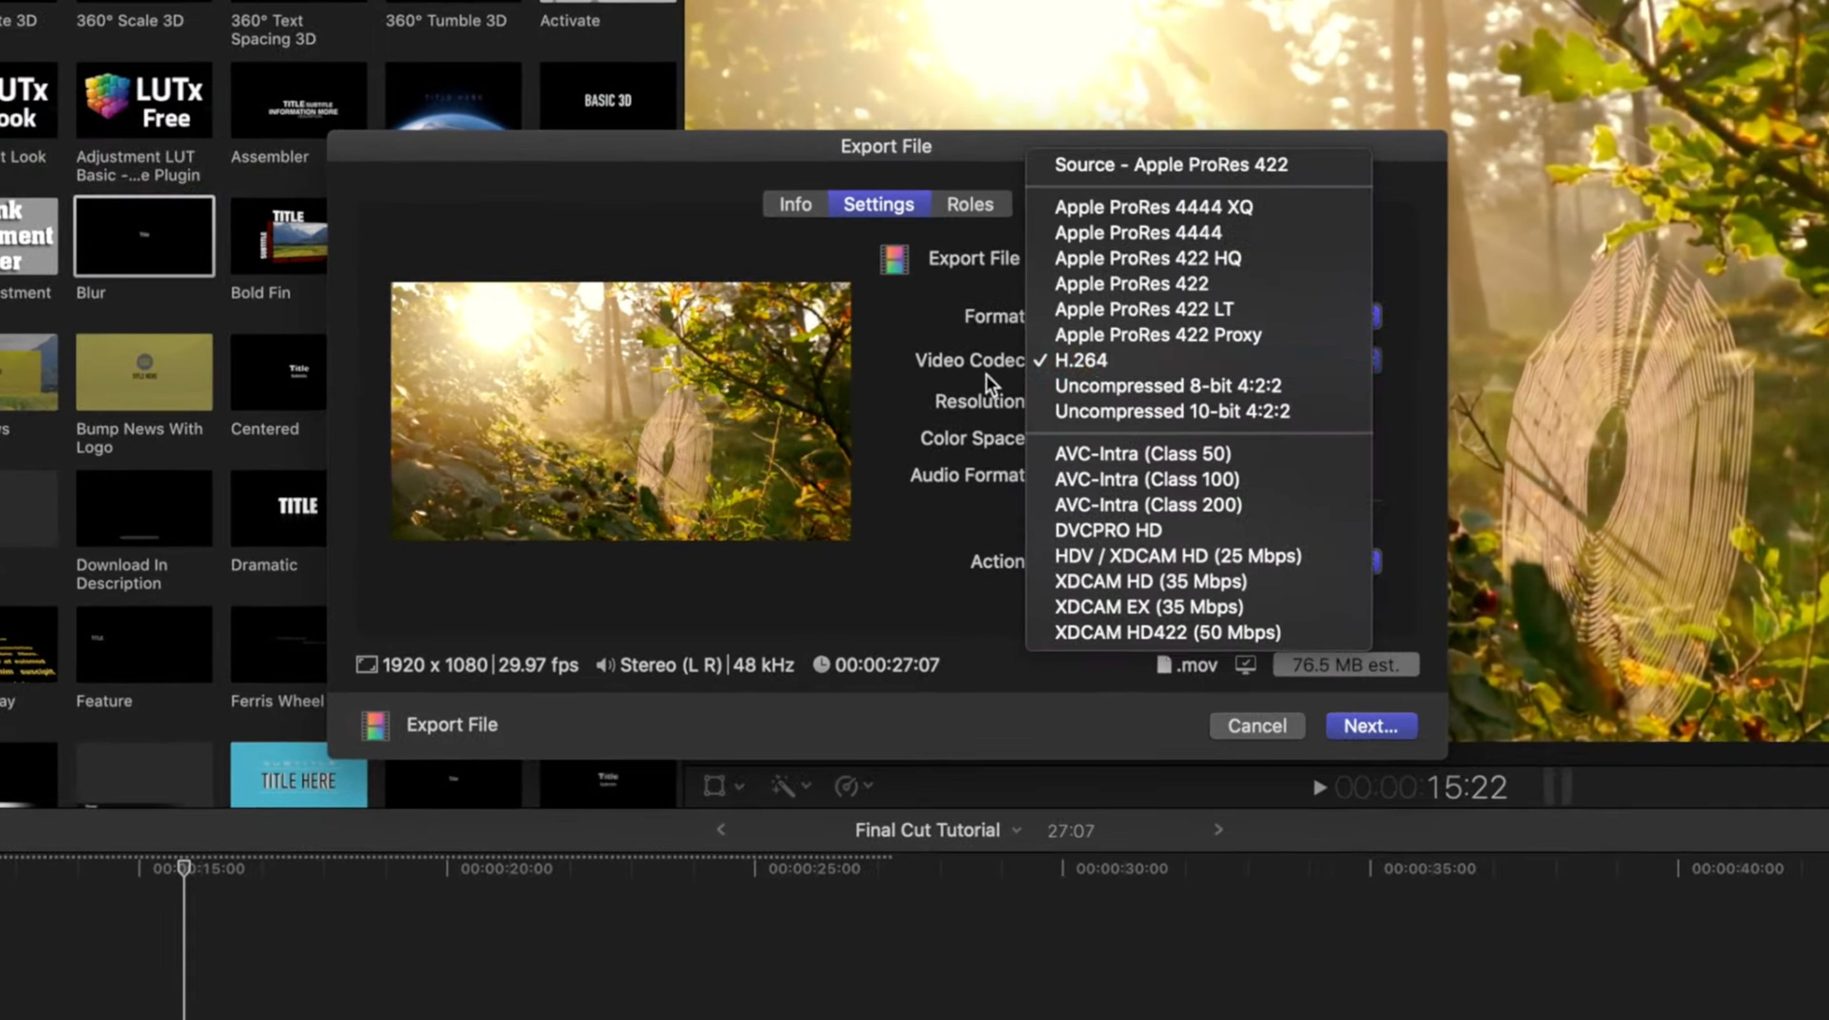Click the Roles tab in Export dialog
1829x1020 pixels.
[x=970, y=204]
